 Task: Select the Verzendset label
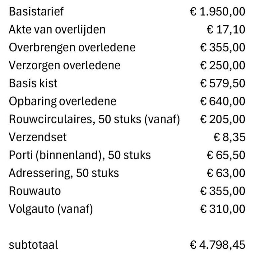pos(38,137)
